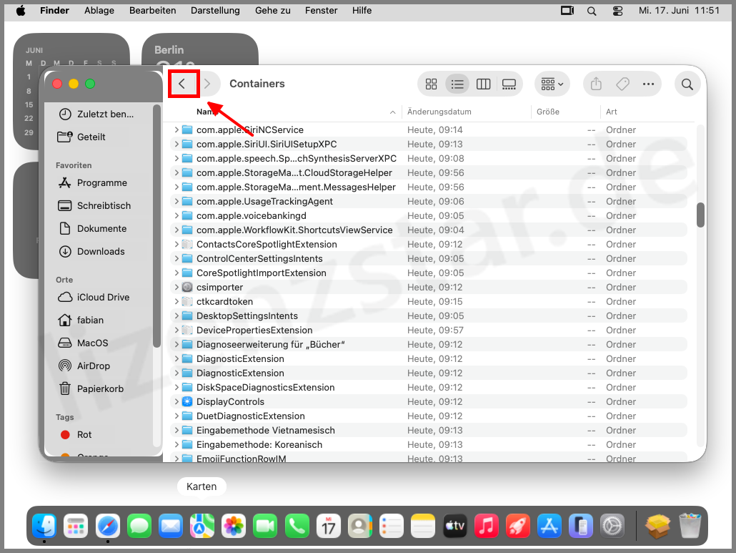736x553 pixels.
Task: Open the Fenster menu
Action: pos(321,10)
